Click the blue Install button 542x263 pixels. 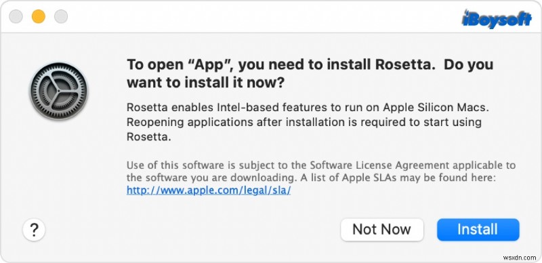point(478,229)
